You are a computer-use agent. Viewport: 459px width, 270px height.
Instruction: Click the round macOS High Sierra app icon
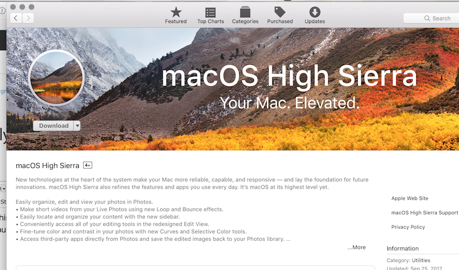pyautogui.click(x=56, y=78)
